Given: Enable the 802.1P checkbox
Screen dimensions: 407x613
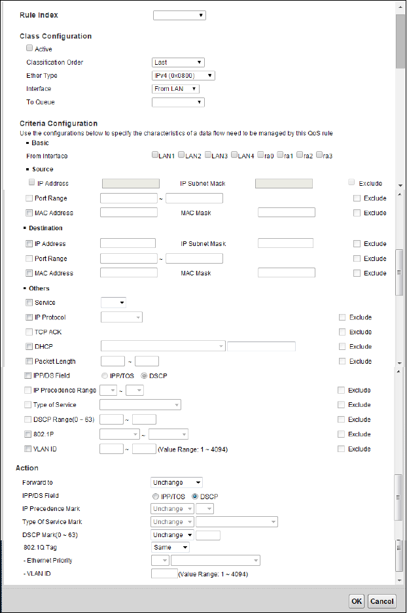Looking at the screenshot, I should 27,434.
